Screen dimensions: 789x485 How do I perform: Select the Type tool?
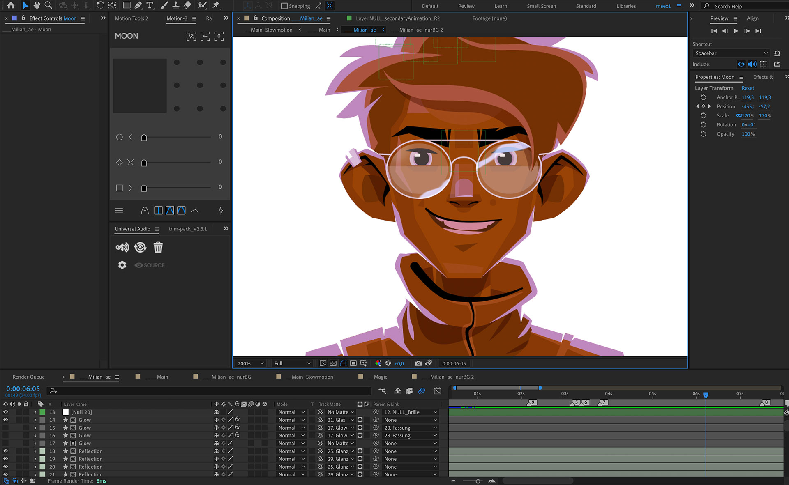pos(150,5)
